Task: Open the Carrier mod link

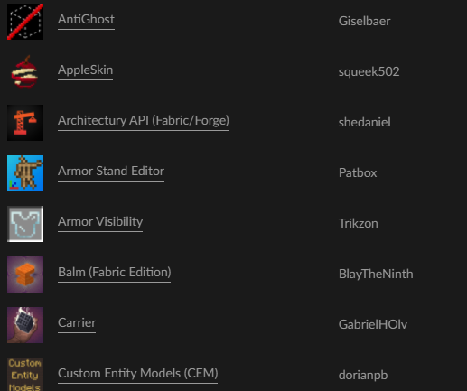Action: pos(77,323)
